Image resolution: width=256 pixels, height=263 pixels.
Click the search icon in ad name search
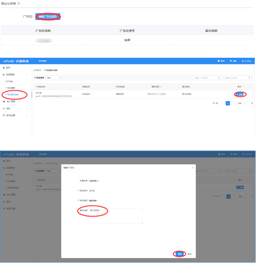(218, 77)
